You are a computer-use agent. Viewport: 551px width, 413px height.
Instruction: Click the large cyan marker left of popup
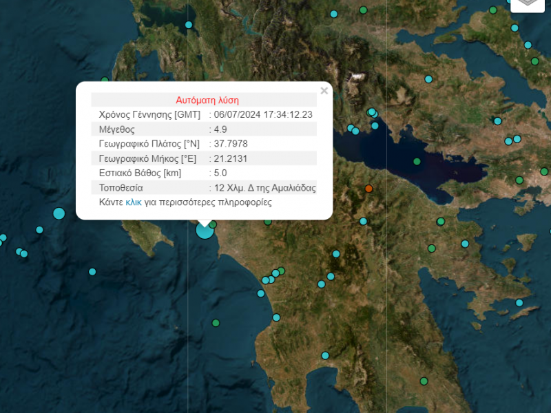click(x=59, y=213)
